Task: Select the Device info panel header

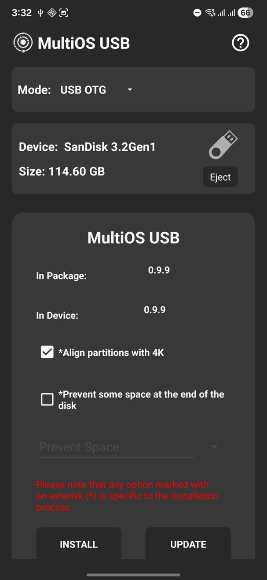Action: 87,147
